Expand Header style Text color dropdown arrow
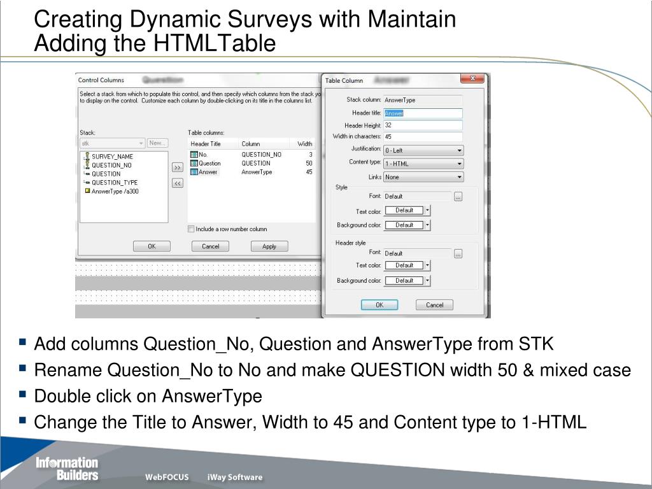Viewport: 652px width, 489px height. coord(427,266)
